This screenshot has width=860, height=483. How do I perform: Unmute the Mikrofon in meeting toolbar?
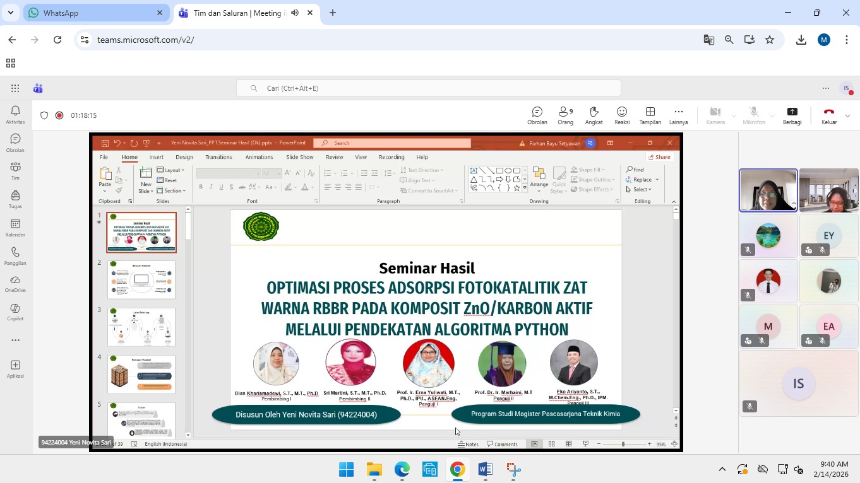(x=753, y=115)
